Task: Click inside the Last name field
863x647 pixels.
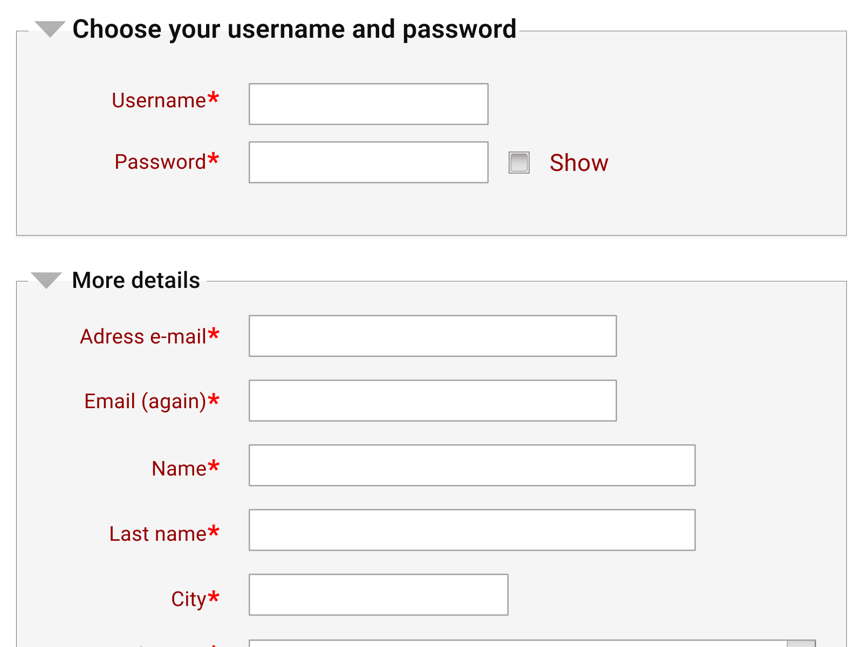Action: pos(472,530)
